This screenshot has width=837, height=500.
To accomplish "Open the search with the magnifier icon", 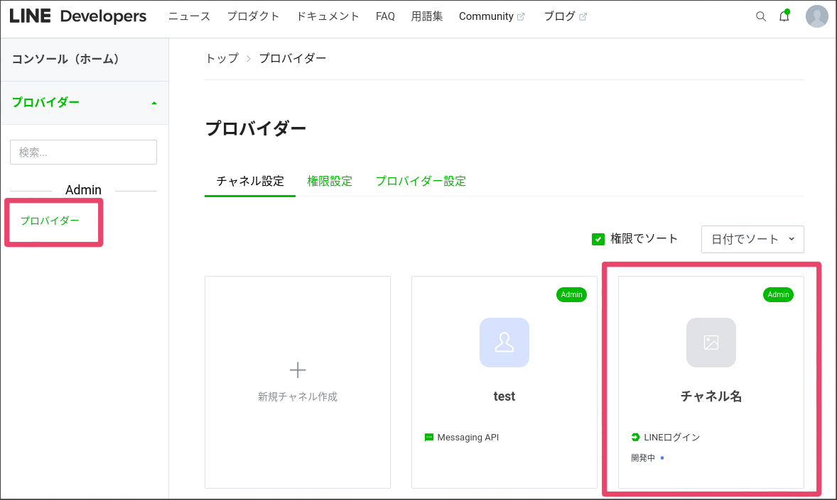I will coord(761,16).
